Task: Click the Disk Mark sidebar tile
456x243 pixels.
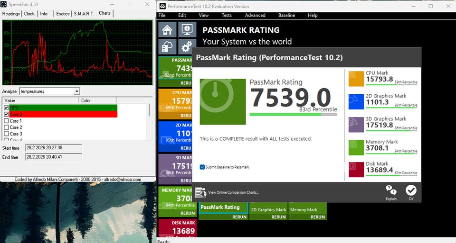Action: point(177,228)
